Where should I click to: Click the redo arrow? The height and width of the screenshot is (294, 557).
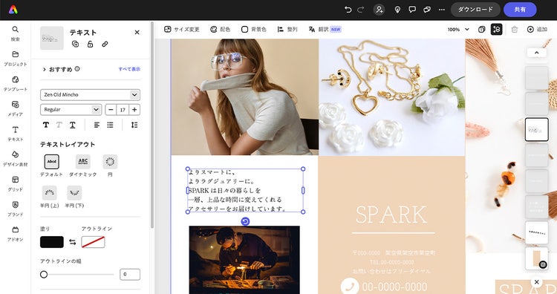point(360,10)
